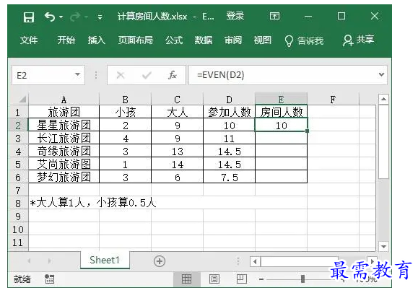Click the 房间人数 header cell
Image resolution: width=418 pixels, height=293 pixels.
282,112
